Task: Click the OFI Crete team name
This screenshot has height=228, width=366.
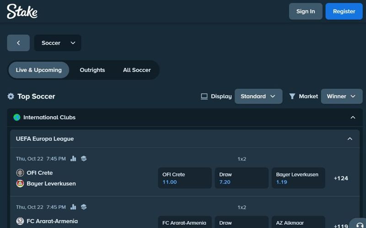Action: tap(40, 173)
